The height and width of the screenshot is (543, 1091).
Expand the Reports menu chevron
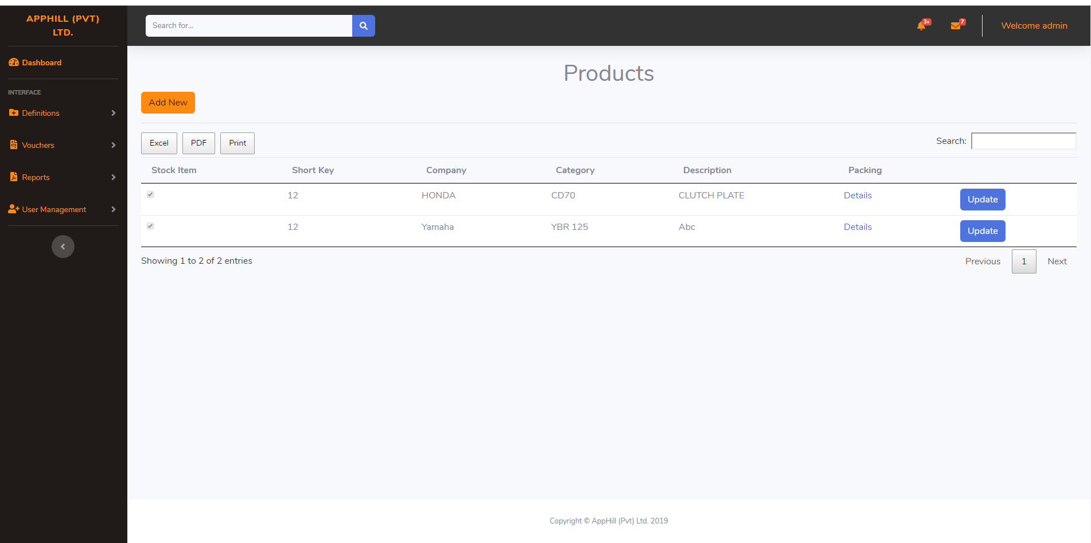click(x=113, y=177)
